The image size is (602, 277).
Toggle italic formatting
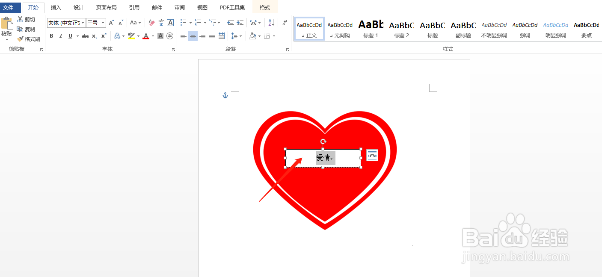[x=61, y=36]
